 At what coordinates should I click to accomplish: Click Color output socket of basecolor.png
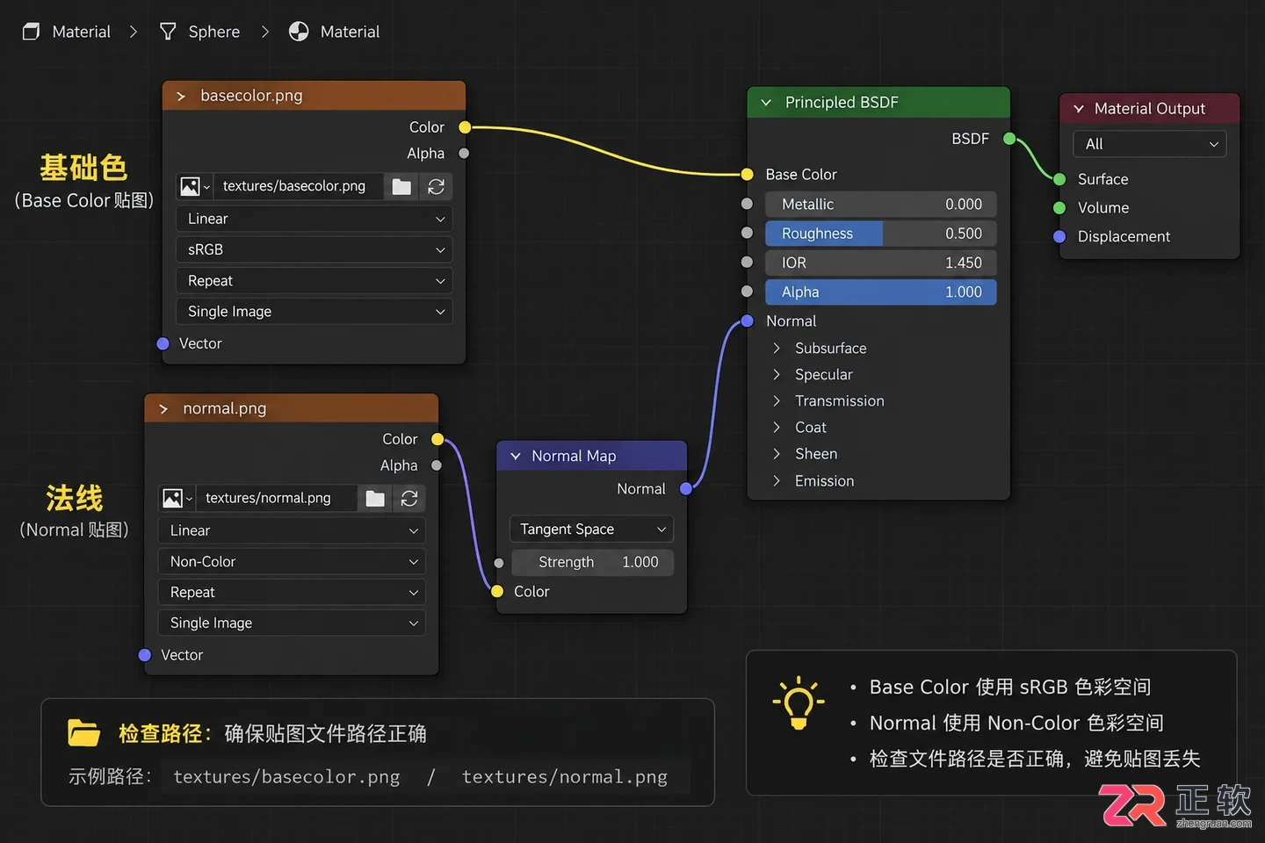point(465,127)
